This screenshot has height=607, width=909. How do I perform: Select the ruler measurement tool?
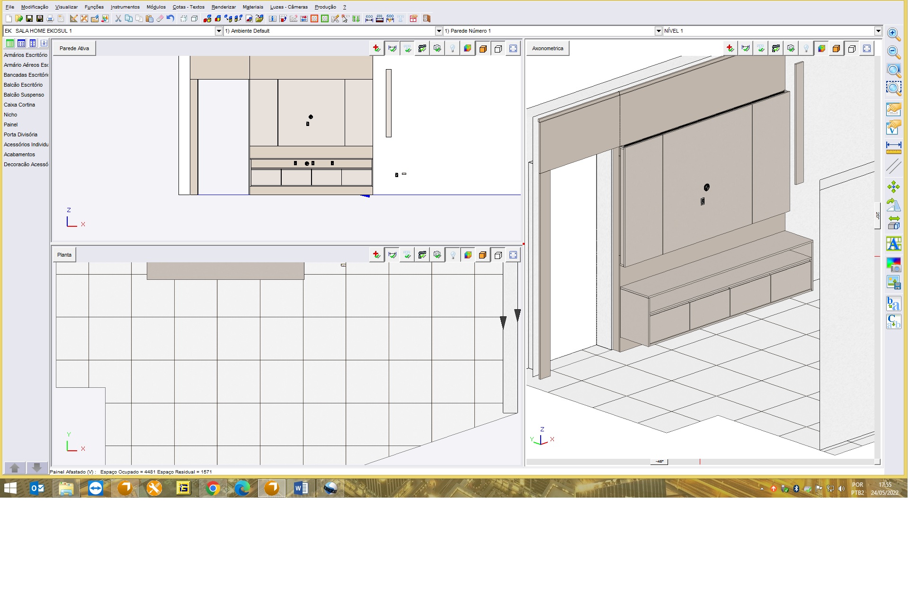894,147
